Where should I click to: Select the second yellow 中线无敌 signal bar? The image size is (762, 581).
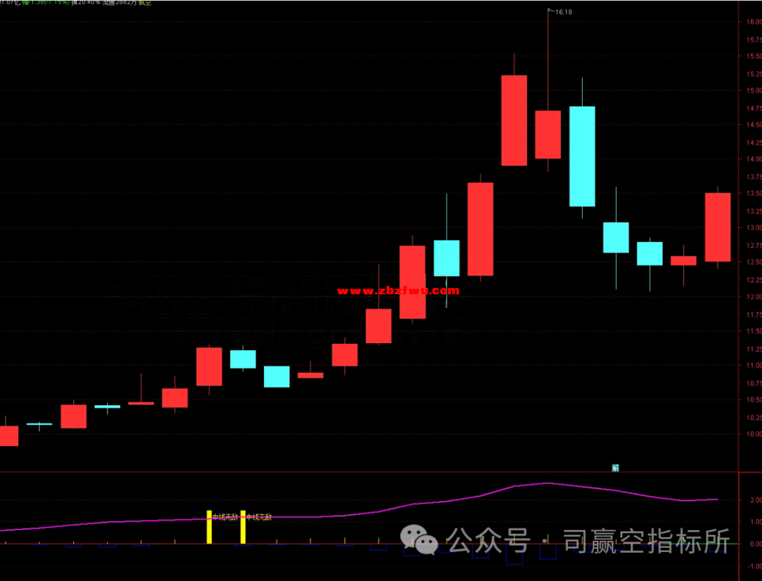point(243,527)
